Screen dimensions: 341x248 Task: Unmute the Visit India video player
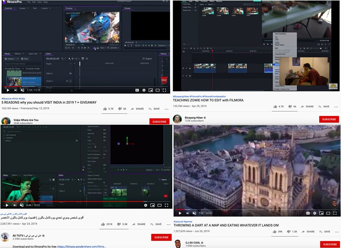click(x=22, y=90)
